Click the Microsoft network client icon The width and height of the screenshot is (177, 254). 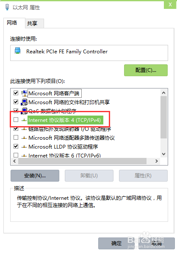point(24,93)
